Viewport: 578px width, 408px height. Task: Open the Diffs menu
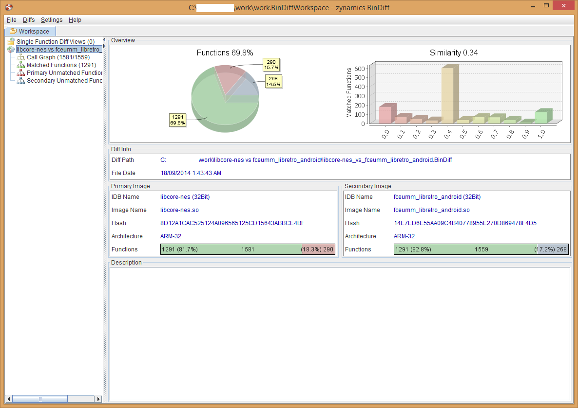[x=29, y=20]
